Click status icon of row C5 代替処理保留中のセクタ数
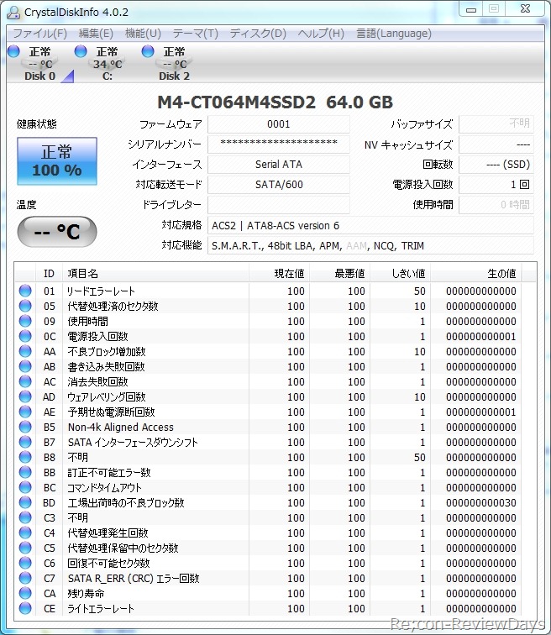This screenshot has height=635, width=551. click(25, 548)
